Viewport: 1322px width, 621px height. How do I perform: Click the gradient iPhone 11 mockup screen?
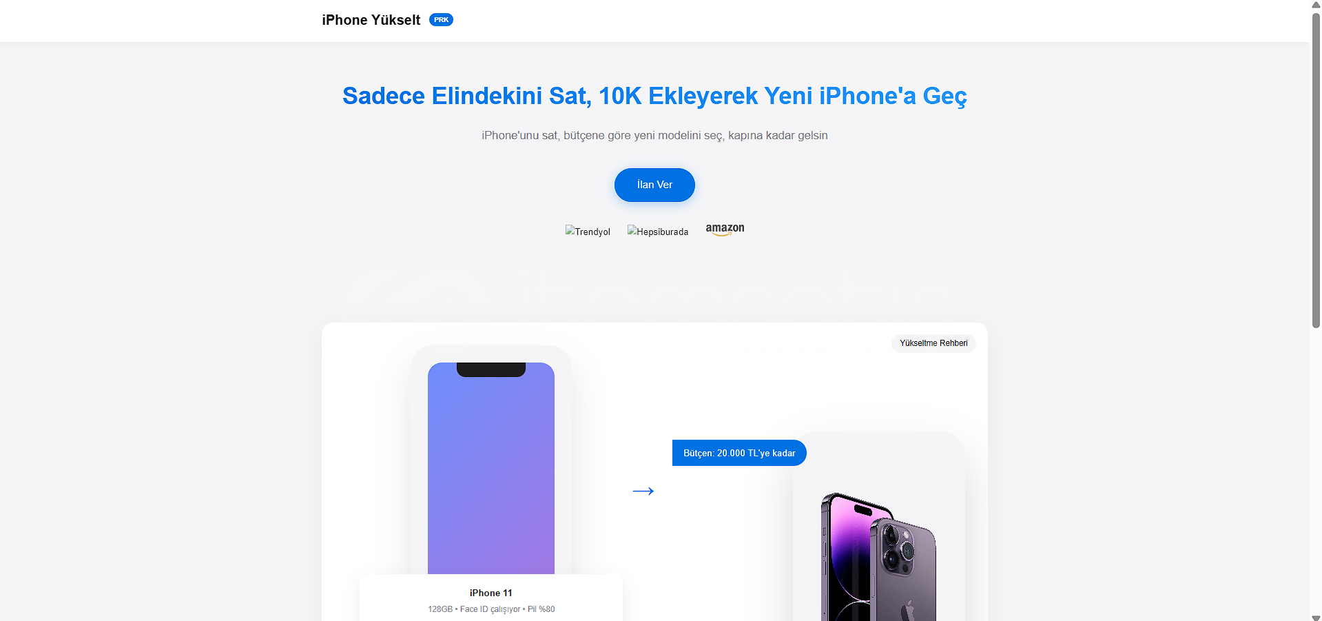[x=491, y=469]
